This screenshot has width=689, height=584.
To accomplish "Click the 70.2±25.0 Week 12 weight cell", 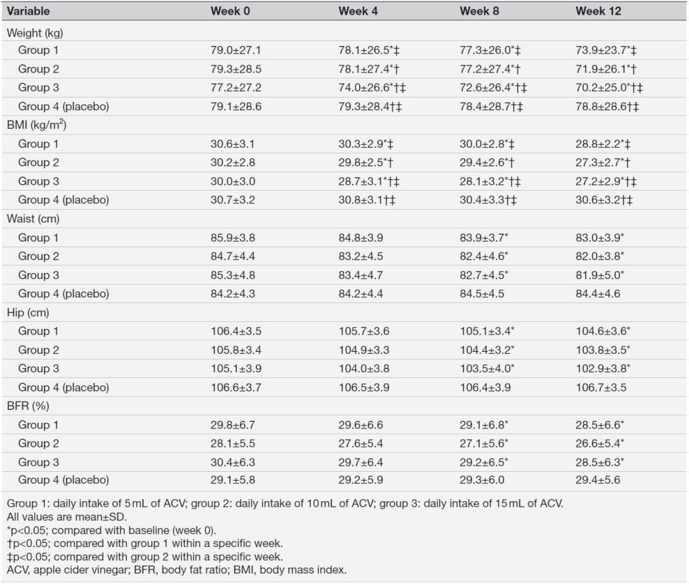I will pos(609,88).
